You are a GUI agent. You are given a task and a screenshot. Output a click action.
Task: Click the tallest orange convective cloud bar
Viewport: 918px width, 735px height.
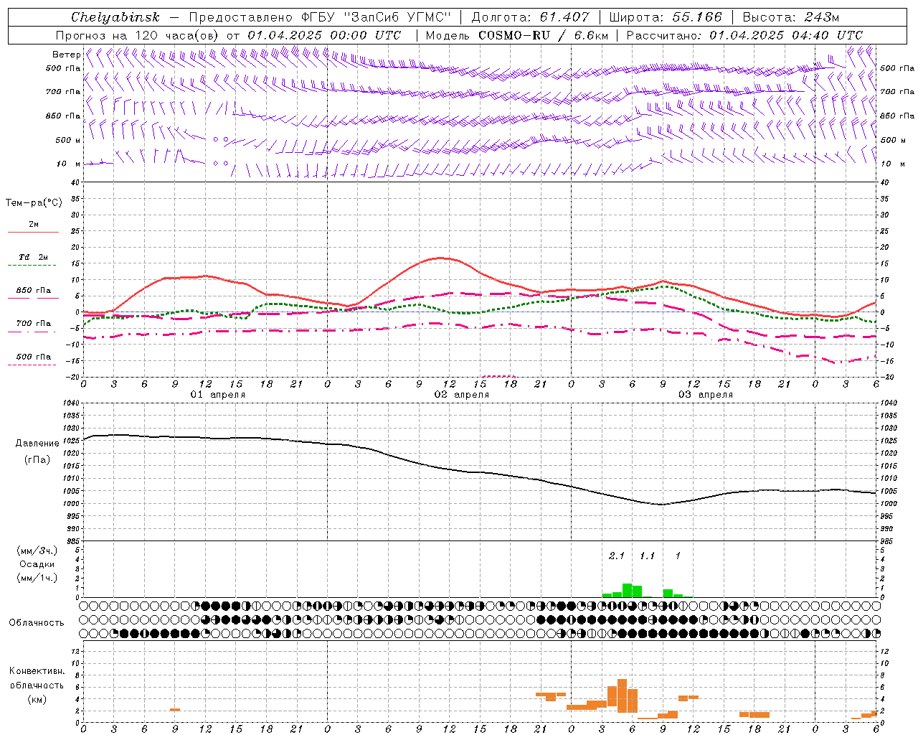(622, 696)
